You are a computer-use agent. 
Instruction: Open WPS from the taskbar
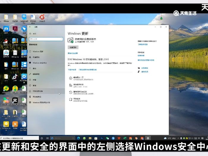[x=119, y=138]
